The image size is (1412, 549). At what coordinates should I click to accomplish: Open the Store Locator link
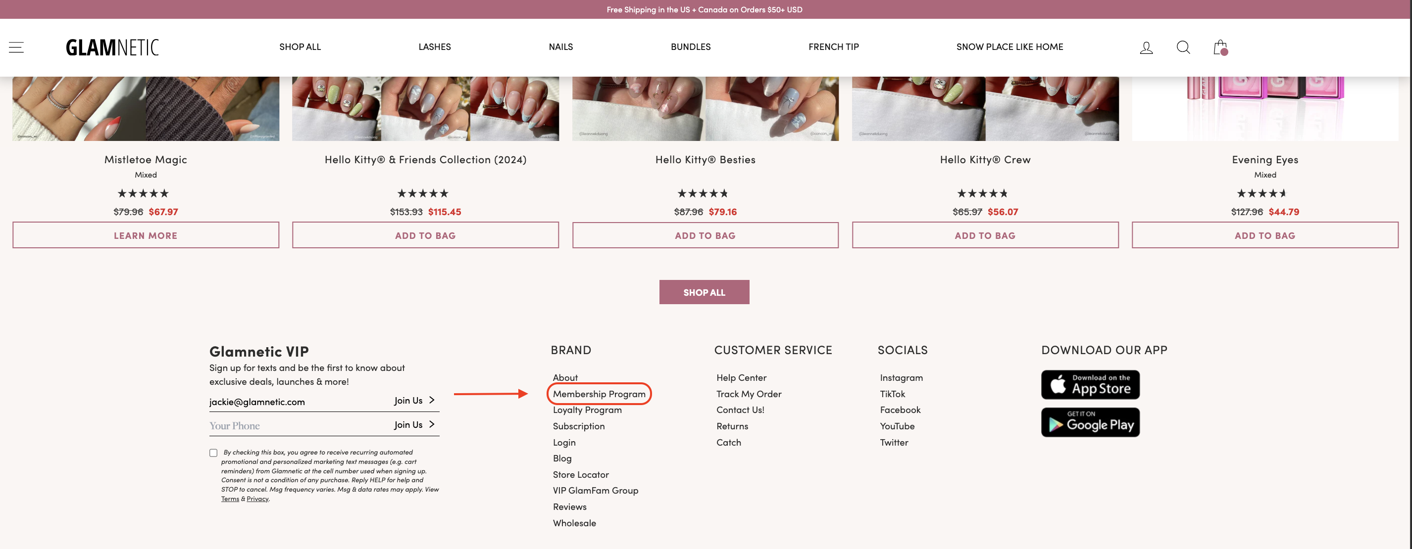580,474
